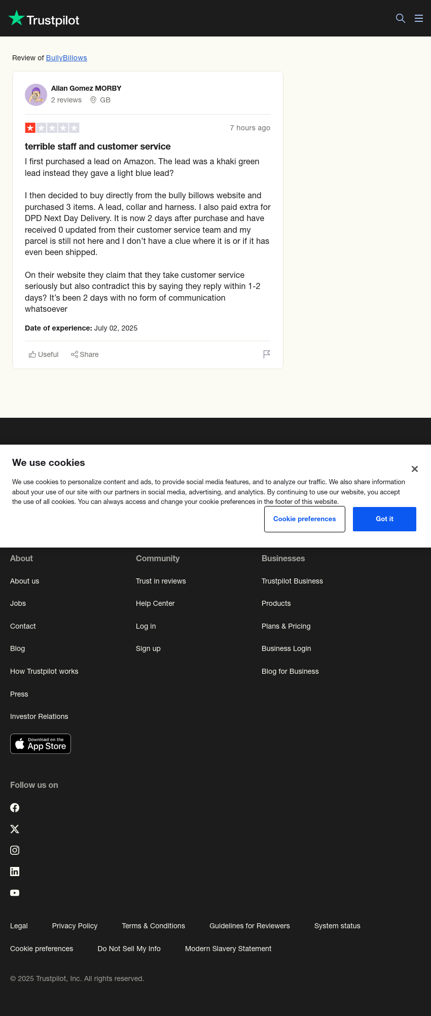Open Privacy Policy link
The height and width of the screenshot is (1016, 431).
click(x=75, y=926)
